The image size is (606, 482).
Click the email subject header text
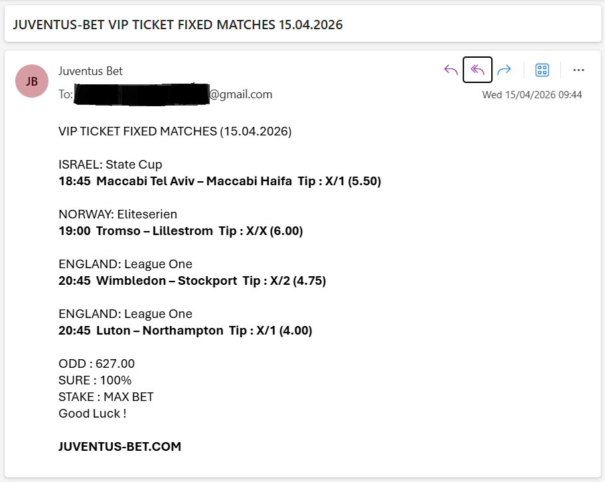coord(178,25)
